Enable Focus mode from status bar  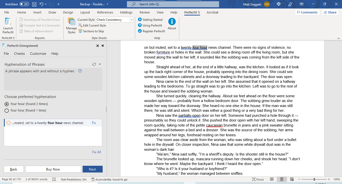pyautogui.click(x=258, y=179)
